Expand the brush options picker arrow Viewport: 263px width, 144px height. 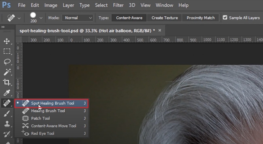coord(41,18)
